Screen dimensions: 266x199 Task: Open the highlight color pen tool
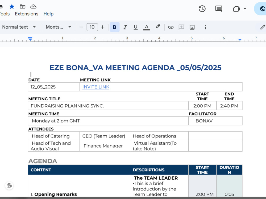[x=158, y=27]
